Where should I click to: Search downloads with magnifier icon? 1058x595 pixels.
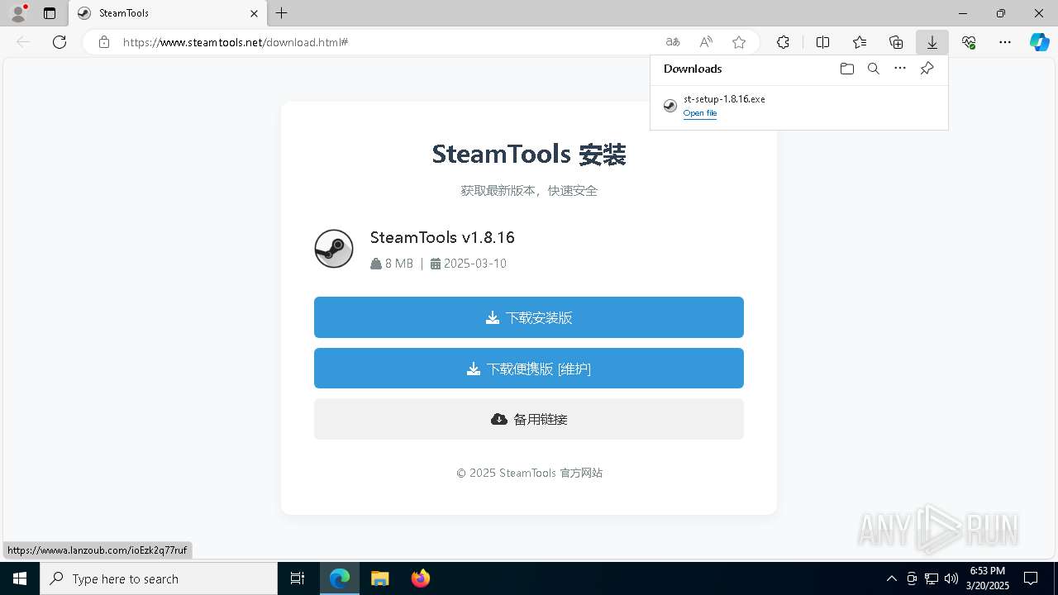pyautogui.click(x=873, y=69)
